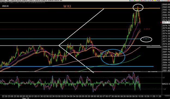Click the 08:30 time axis label
Image resolution: width=170 pixels, height=99 pixels.
(123, 96)
